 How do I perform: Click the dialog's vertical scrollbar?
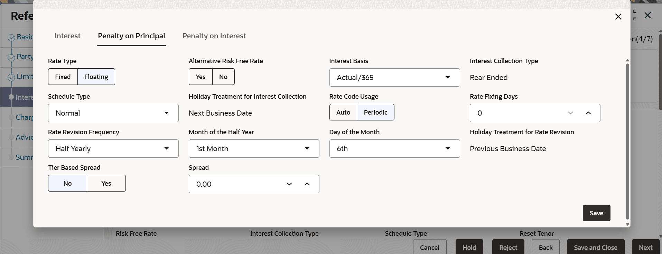pyautogui.click(x=627, y=141)
